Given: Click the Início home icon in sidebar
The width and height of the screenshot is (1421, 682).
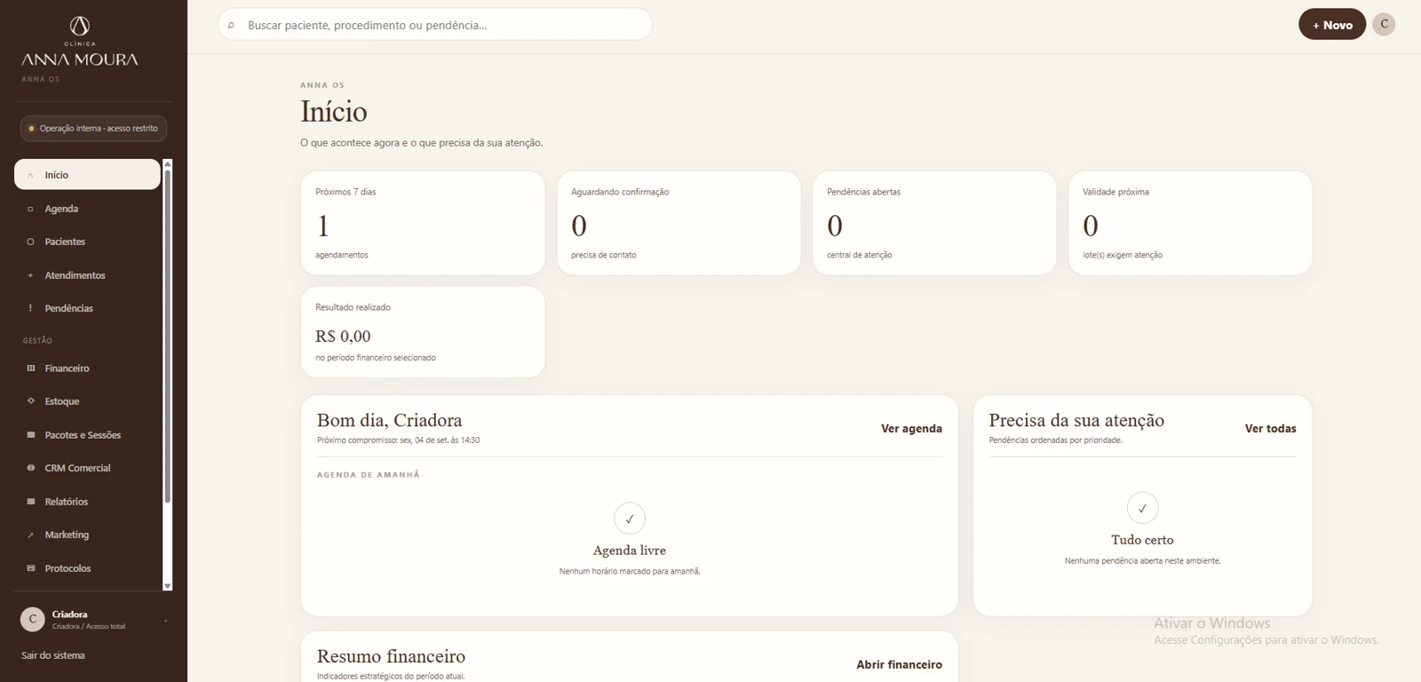Looking at the screenshot, I should tap(30, 176).
